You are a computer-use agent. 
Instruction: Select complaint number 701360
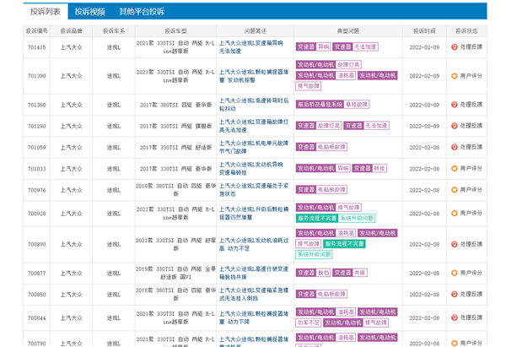point(37,105)
